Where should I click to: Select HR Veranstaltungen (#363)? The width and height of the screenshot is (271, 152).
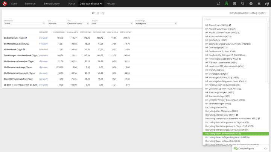218,104
